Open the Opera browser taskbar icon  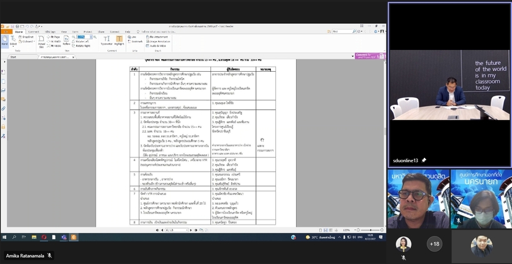44,237
